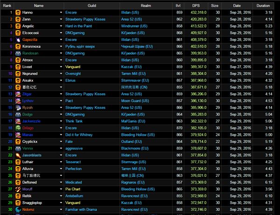Sort by the DPS column header

196,6
